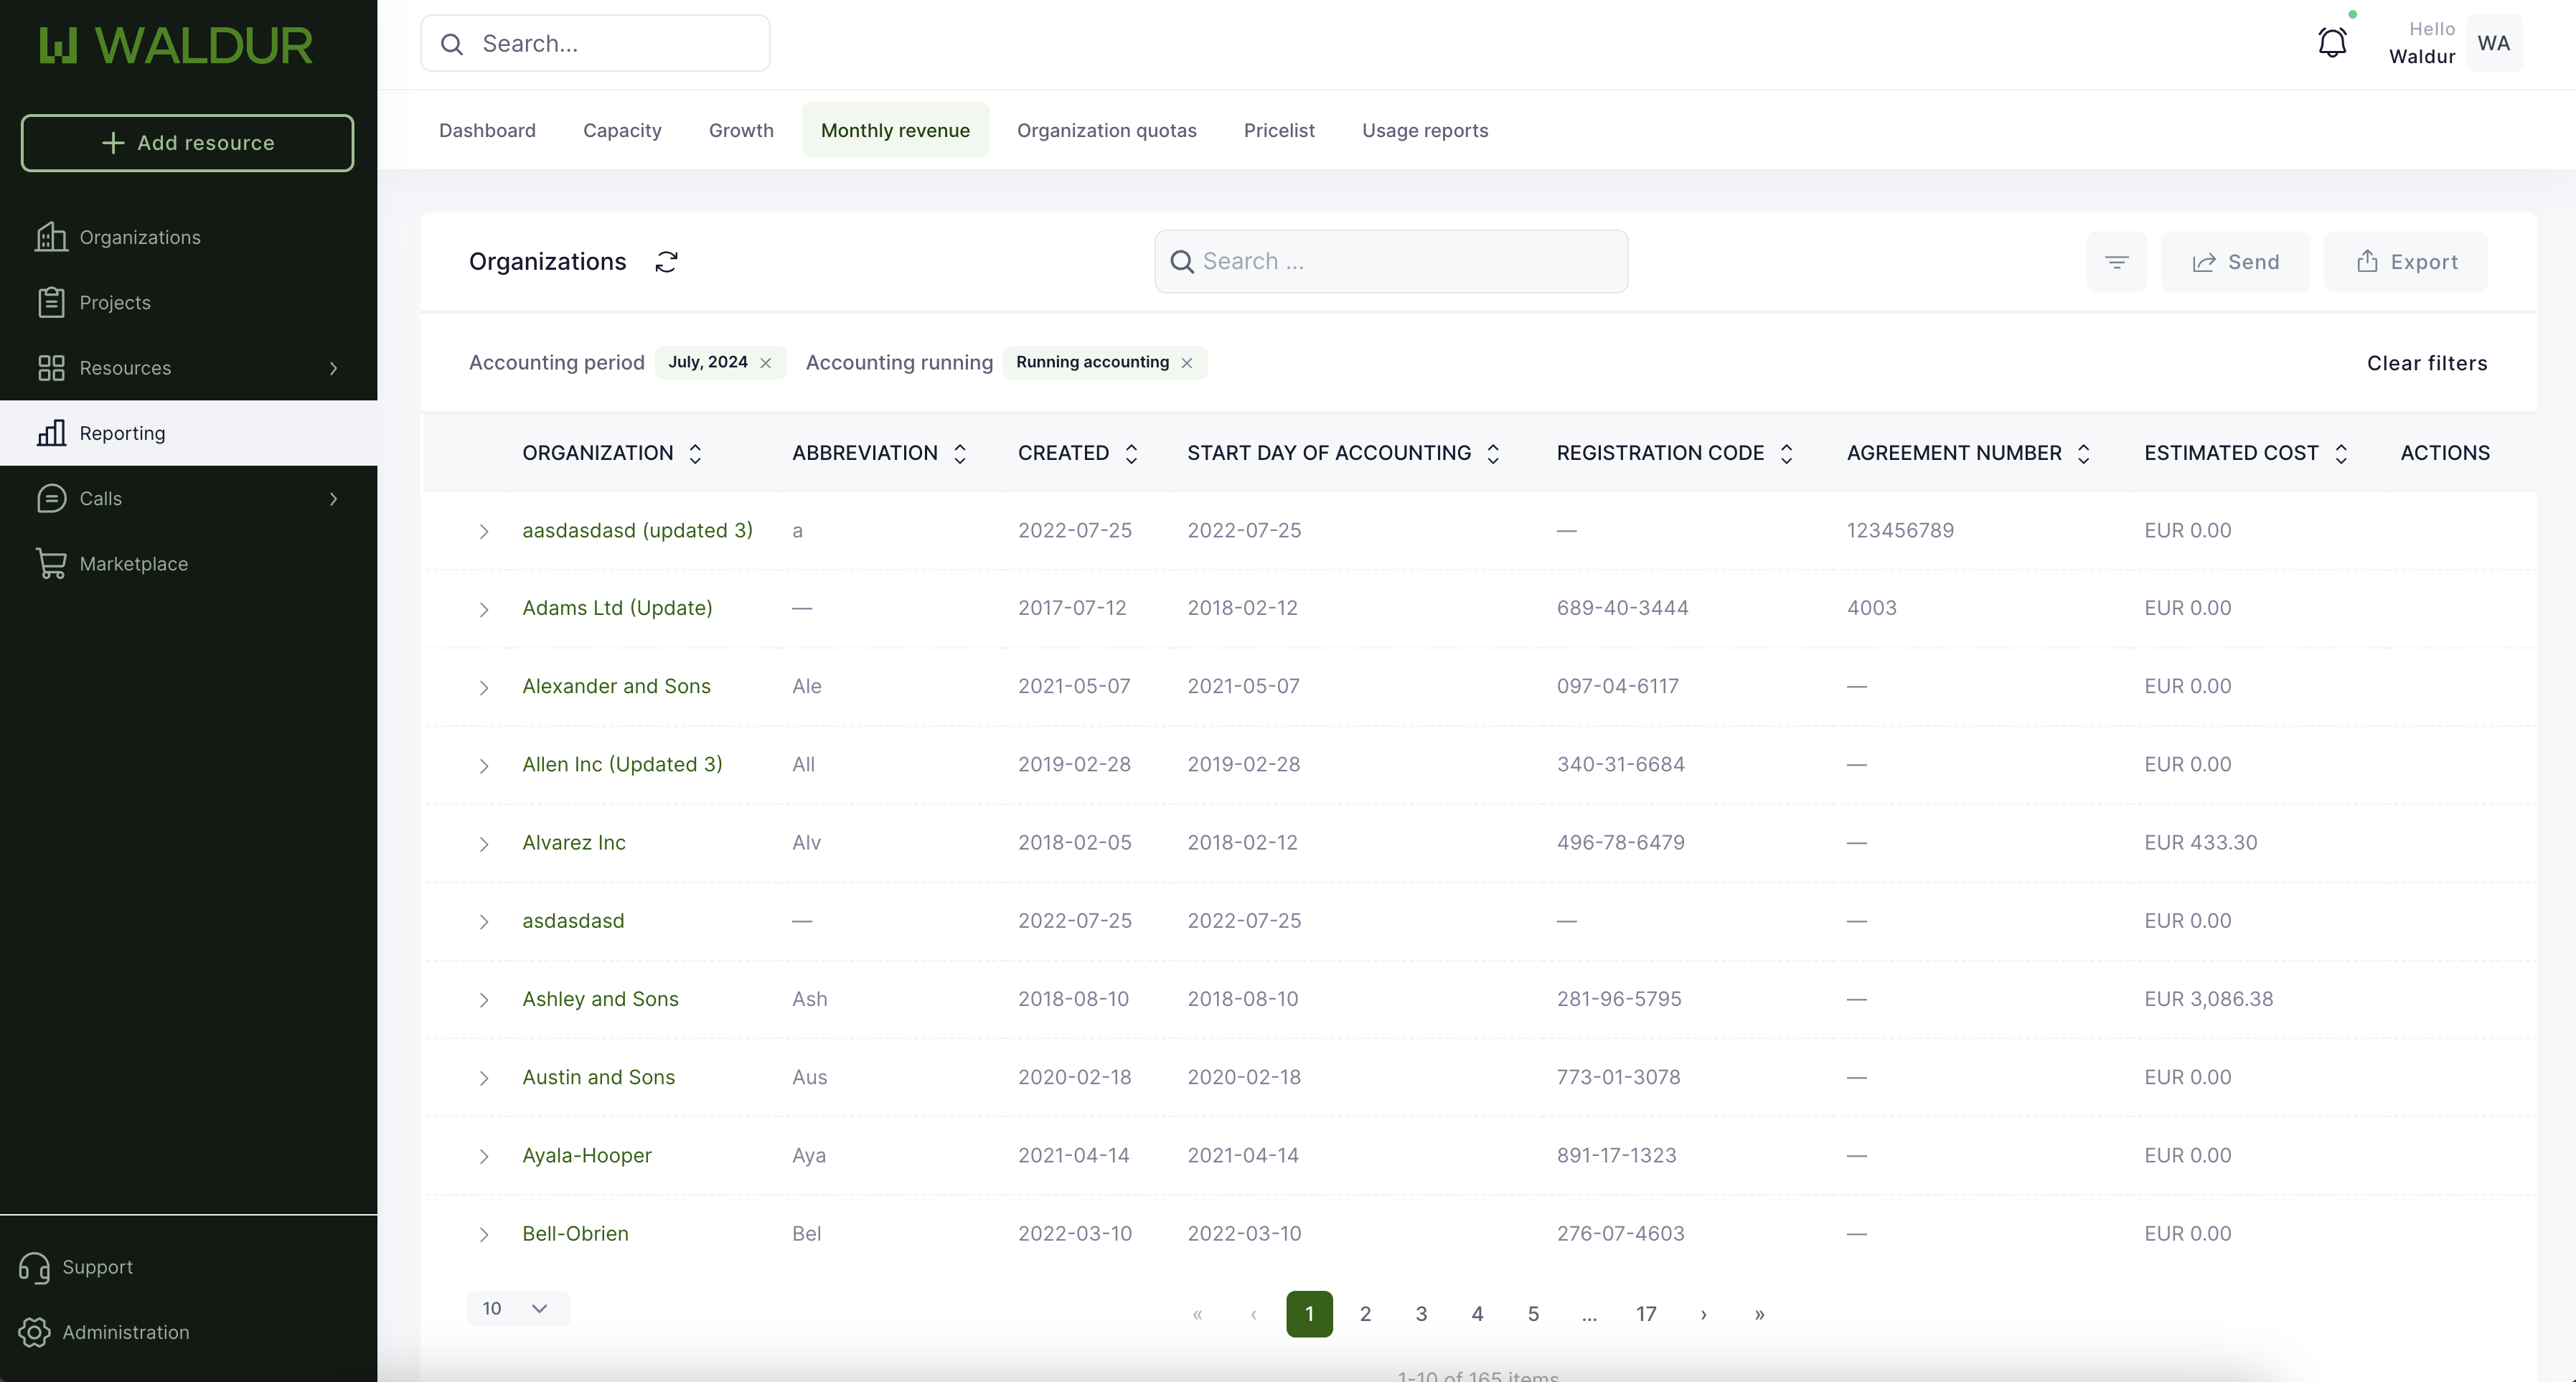Viewport: 2576px width, 1382px height.
Task: Open the Ashley and Sons organization link
Action: click(600, 999)
